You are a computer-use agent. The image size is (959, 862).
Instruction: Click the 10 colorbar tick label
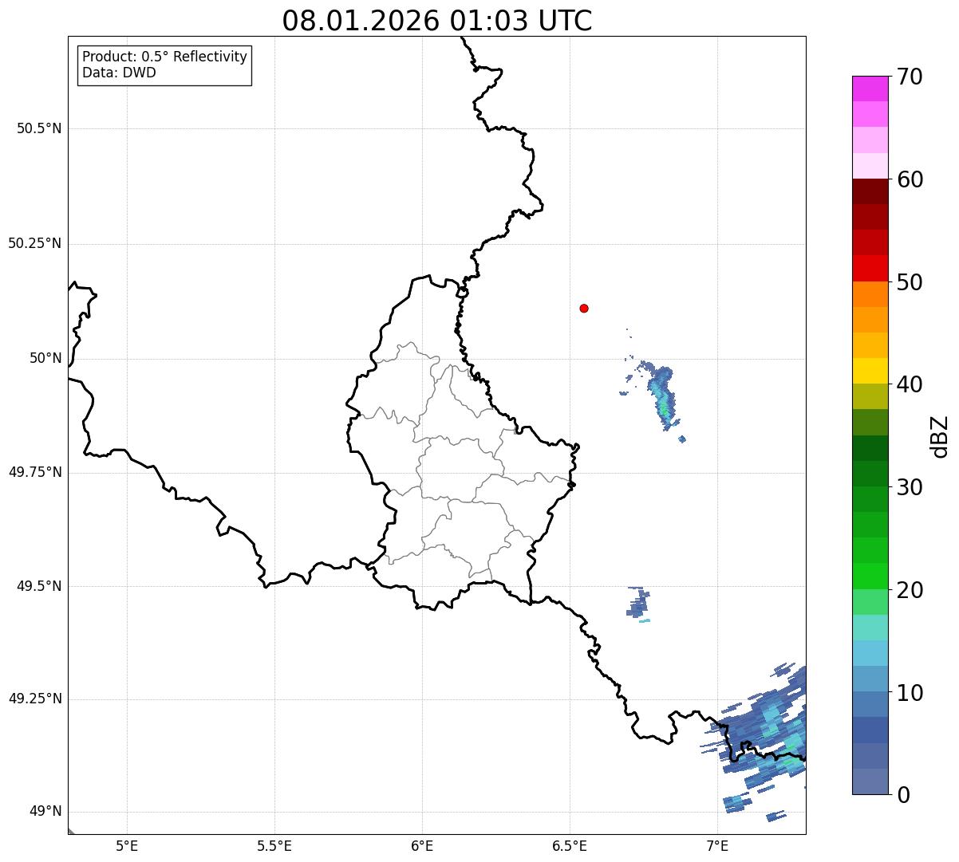910,693
